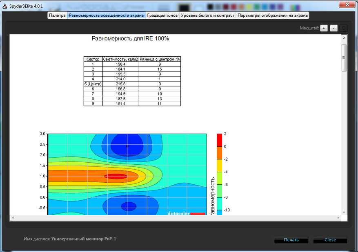The height and width of the screenshot is (252, 358).
Task: Select the luminance value 184,1
Action: point(120,69)
